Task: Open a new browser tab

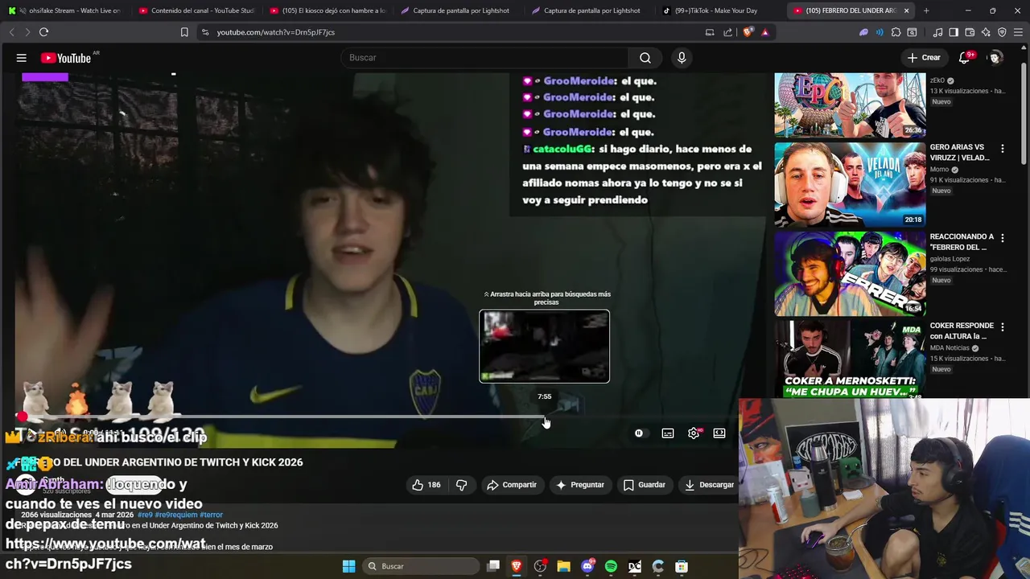Action: click(x=926, y=10)
